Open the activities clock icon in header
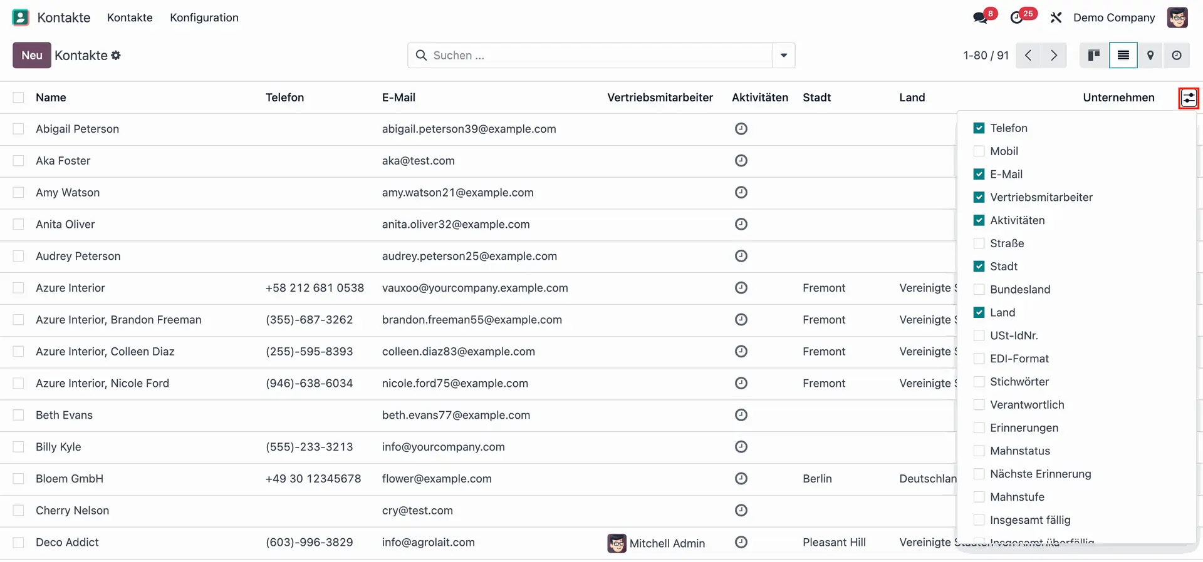Screen dimensions: 1203x562 click(1018, 18)
